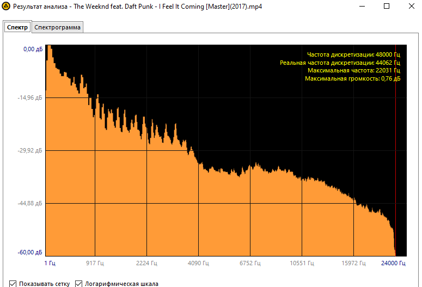Screen dimensions: 422x287
Task: Click the Максимальная частота: 22031 Гц text
Action: tap(354, 71)
